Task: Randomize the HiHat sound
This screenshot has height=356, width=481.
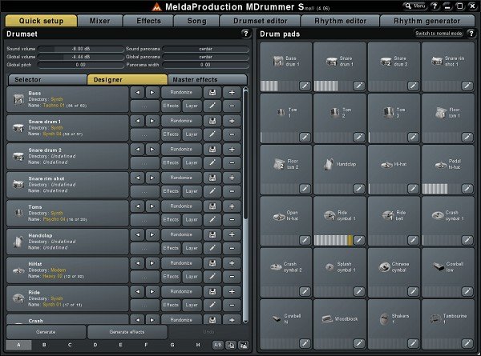Action: (181, 263)
